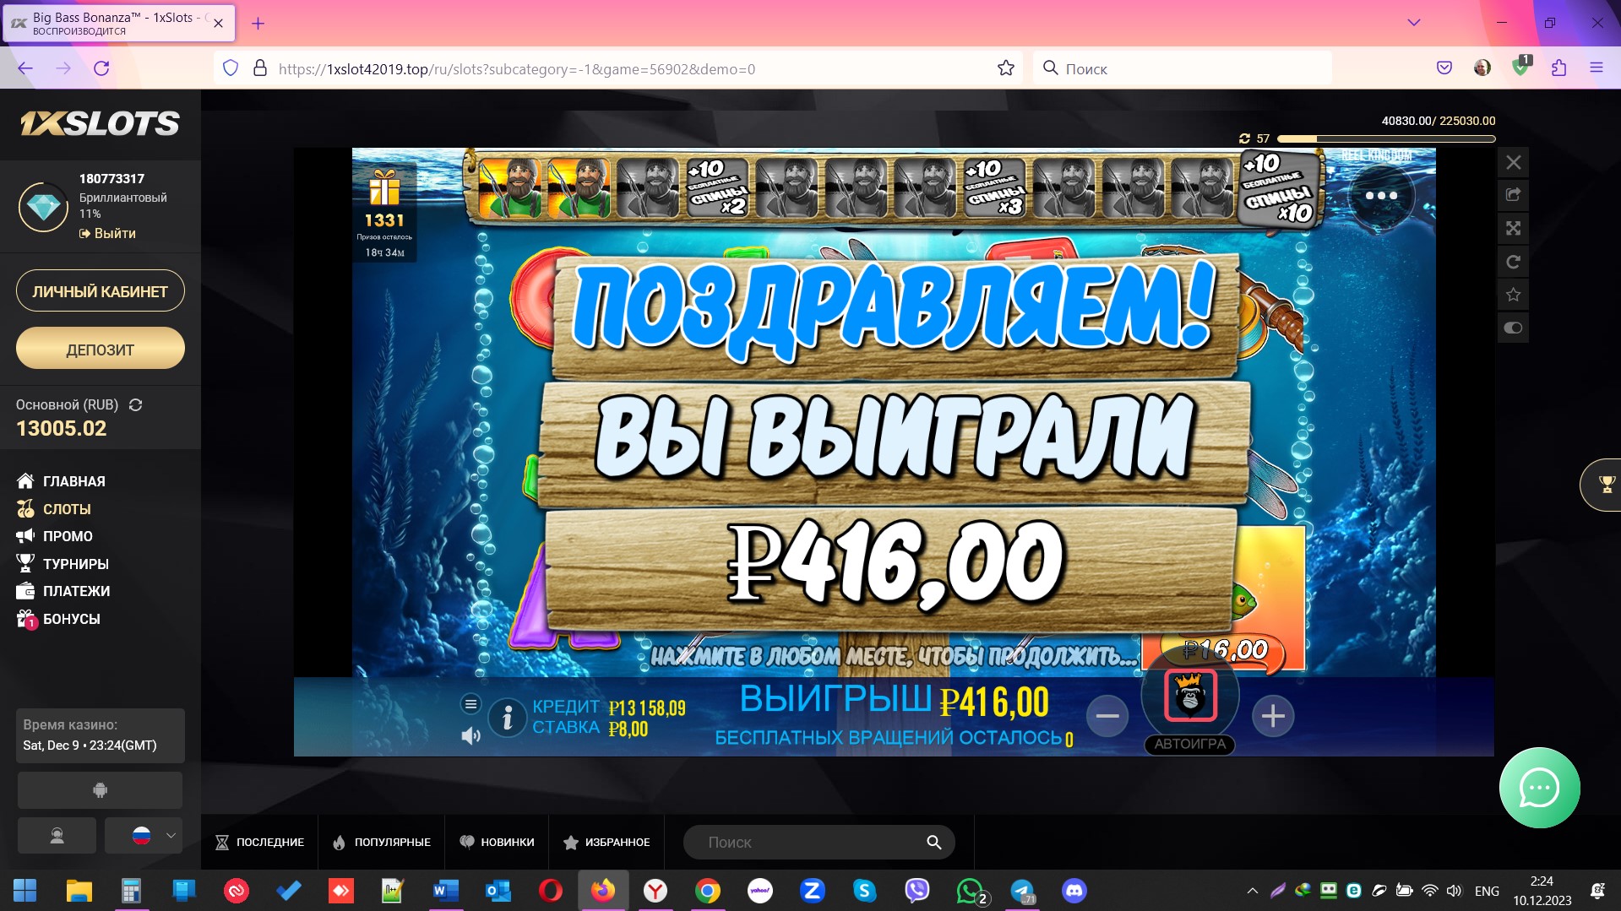Screen dimensions: 1621x911
Task: Mute the game sound speaker icon
Action: tap(471, 736)
